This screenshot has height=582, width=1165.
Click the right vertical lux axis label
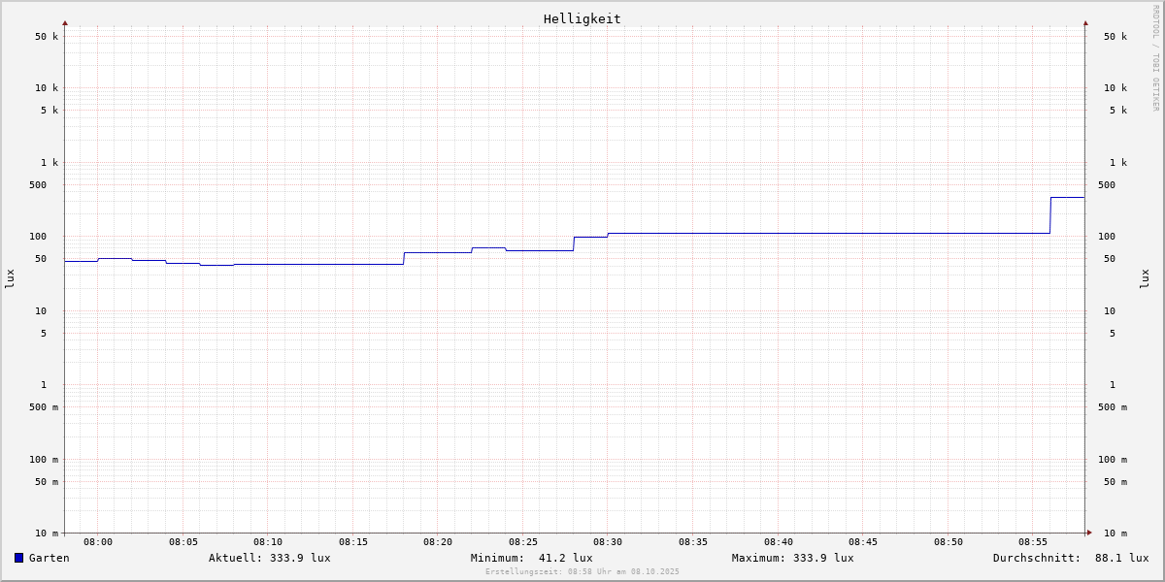point(1145,278)
